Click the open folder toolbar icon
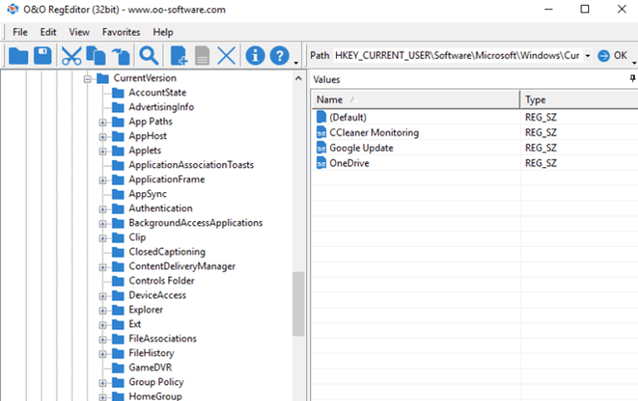The image size is (638, 401). click(18, 56)
